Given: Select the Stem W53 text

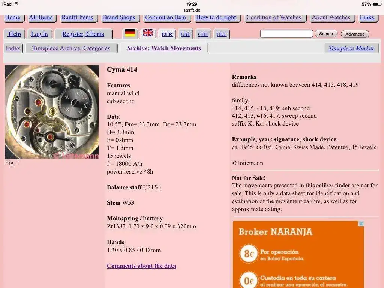Looking at the screenshot, I should (x=120, y=203).
